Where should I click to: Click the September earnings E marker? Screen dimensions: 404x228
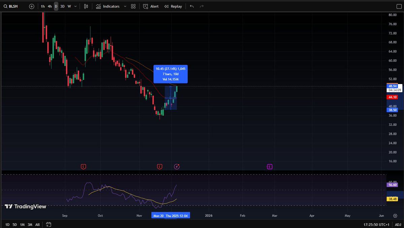[x=83, y=166]
